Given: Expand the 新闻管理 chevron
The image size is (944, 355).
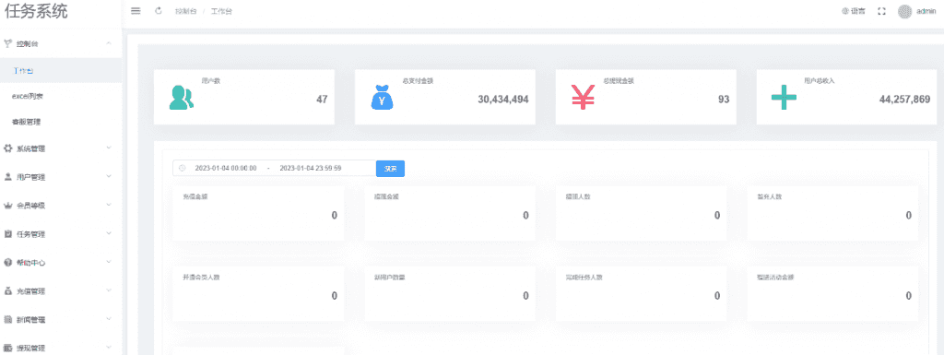Looking at the screenshot, I should (x=109, y=318).
